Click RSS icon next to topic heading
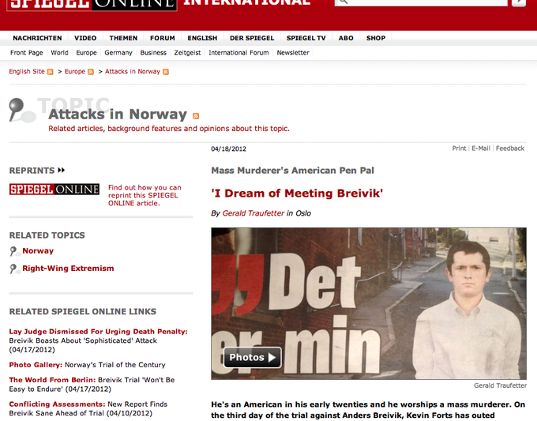This screenshot has width=537, height=421. tap(197, 116)
